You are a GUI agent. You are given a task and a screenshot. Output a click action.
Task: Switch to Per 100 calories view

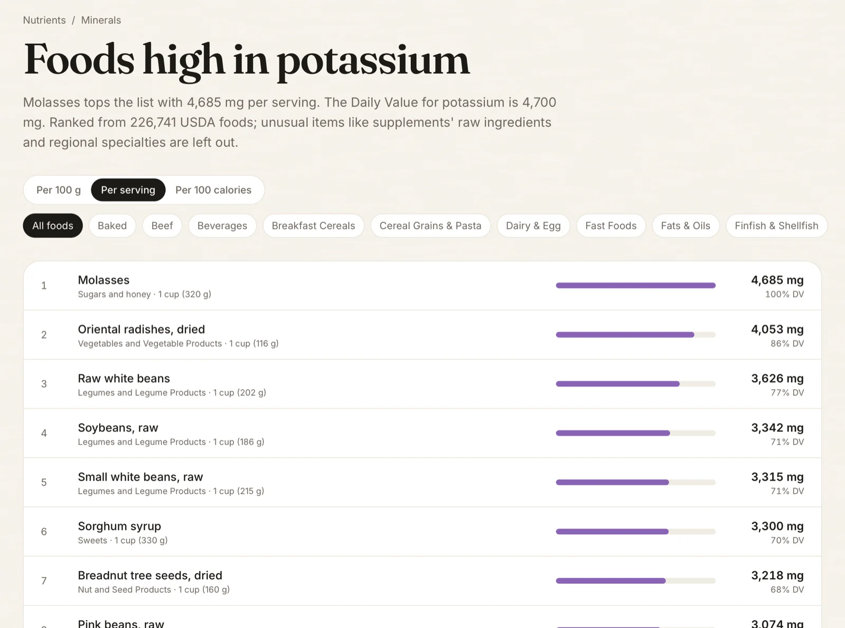tap(213, 190)
